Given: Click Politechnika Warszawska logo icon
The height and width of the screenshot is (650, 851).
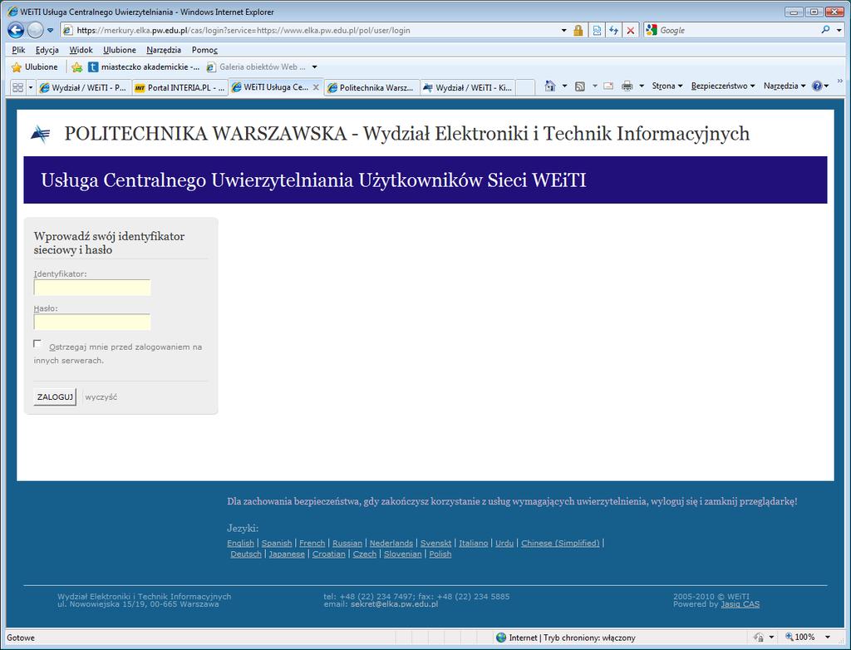Looking at the screenshot, I should tap(41, 134).
